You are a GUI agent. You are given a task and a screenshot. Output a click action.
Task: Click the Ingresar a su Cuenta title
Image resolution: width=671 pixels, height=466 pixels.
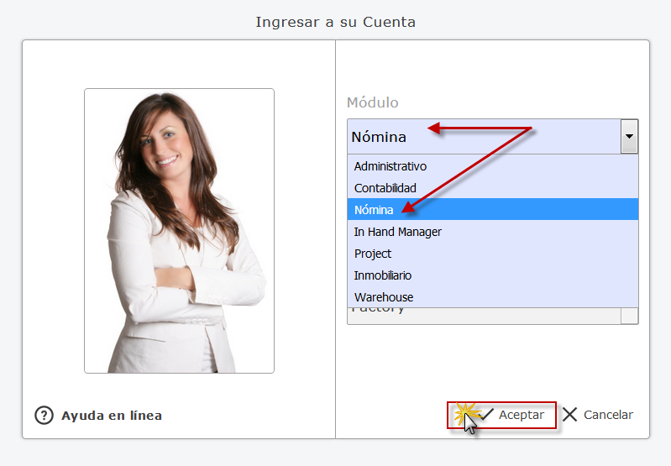(336, 22)
